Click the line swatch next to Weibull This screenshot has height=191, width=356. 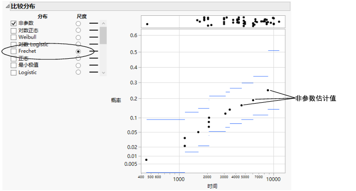[94, 37]
